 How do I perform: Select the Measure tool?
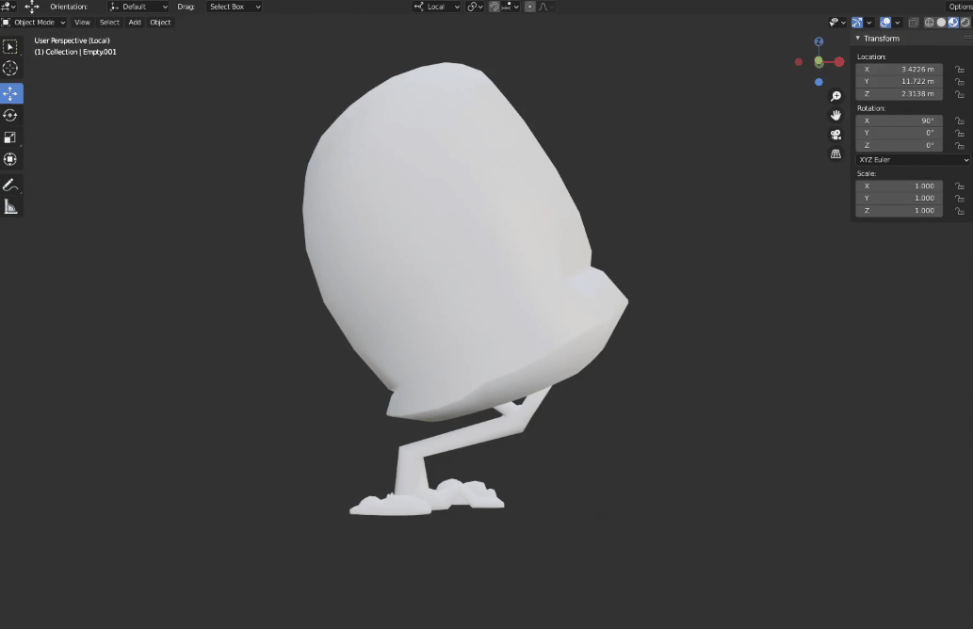click(10, 206)
